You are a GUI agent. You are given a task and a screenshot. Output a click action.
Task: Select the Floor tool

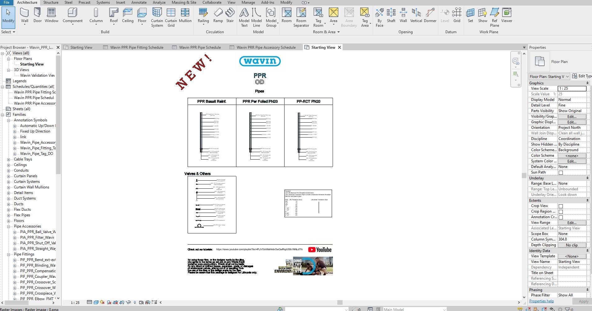[x=142, y=16]
